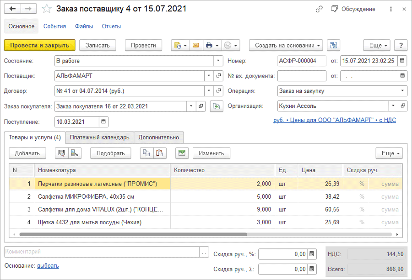Expand the Операция dropdown

(402, 91)
